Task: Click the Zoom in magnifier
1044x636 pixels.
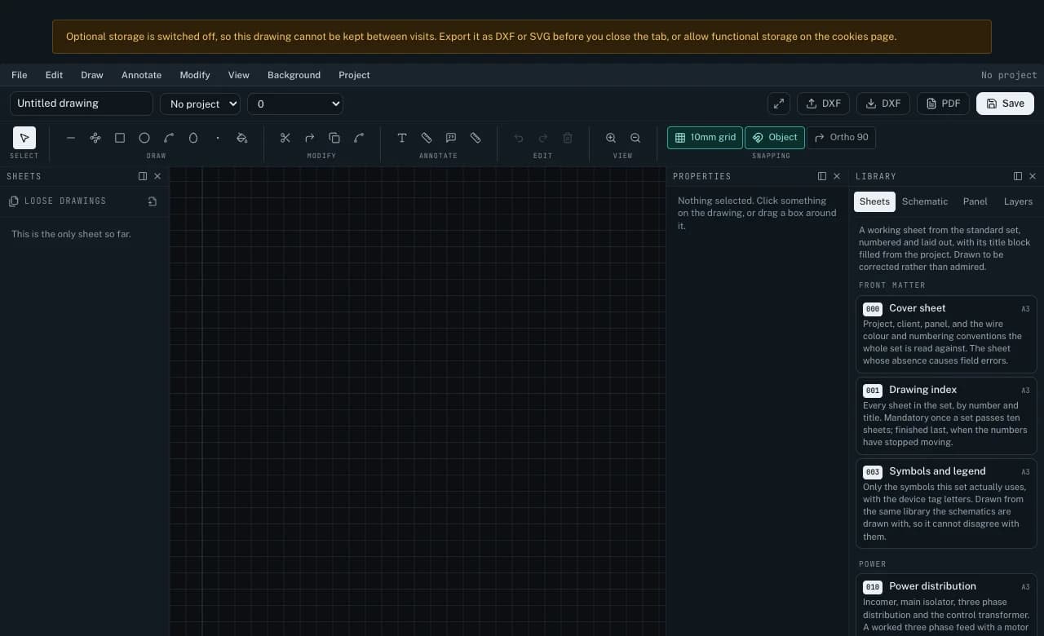Action: (x=611, y=138)
